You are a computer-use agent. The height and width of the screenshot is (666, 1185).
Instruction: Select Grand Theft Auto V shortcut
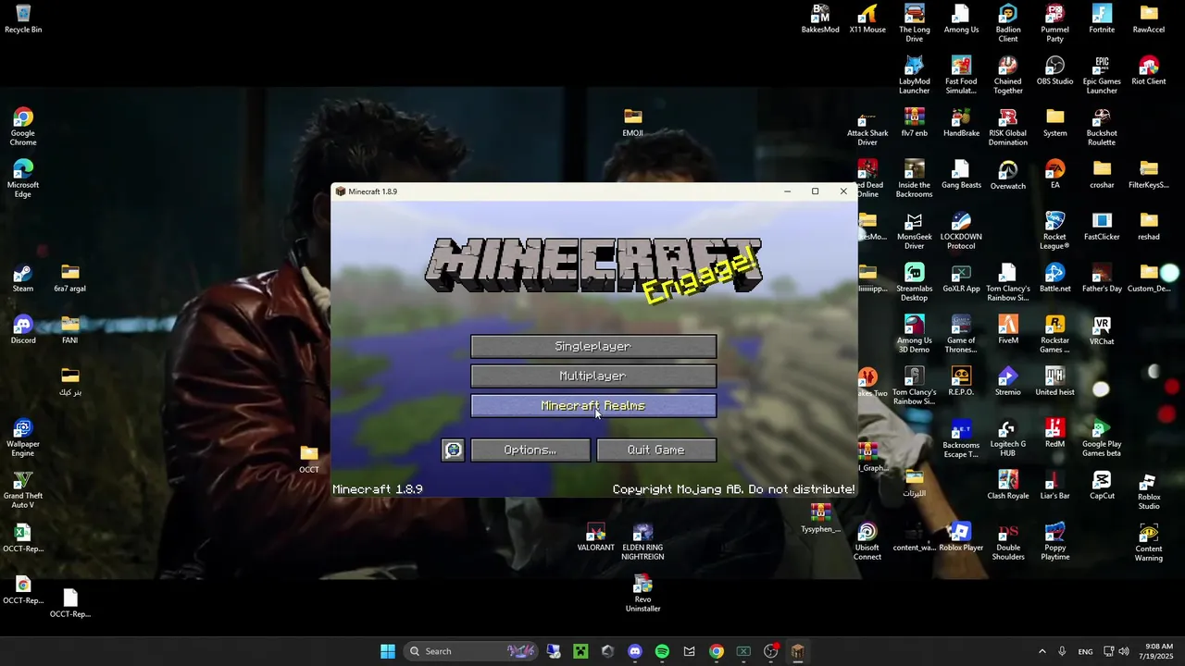click(x=23, y=490)
